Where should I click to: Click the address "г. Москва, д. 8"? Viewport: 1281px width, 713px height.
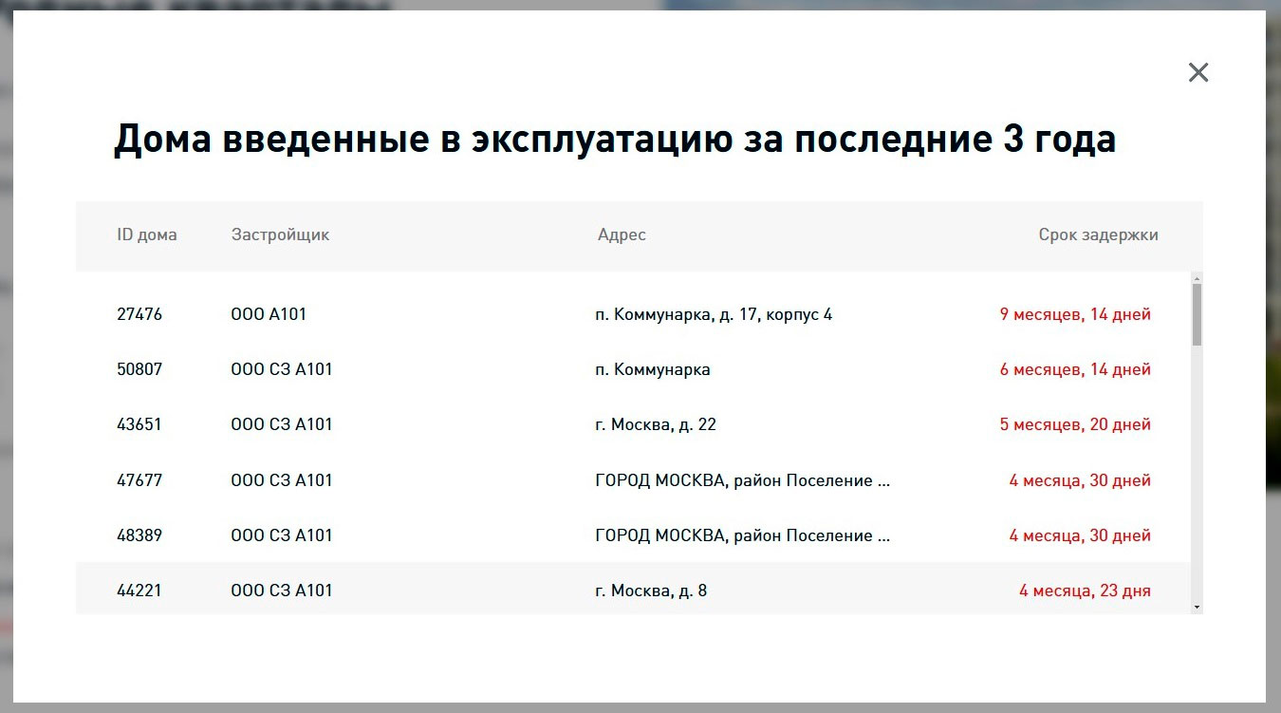tap(651, 591)
